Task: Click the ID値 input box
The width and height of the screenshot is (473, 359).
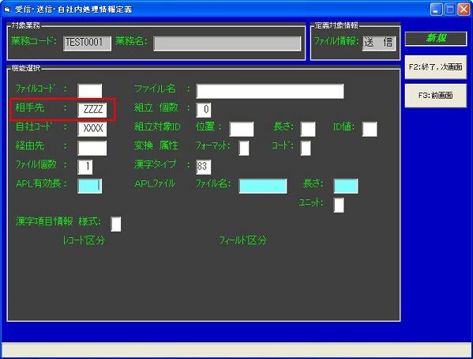Action: point(370,129)
